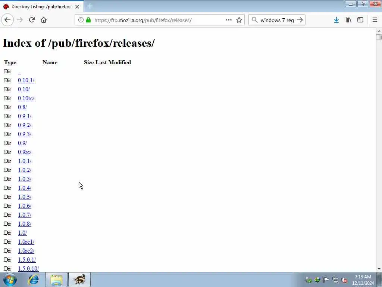Click the Size column header
Screen dimensions: 382x287
pyautogui.click(x=89, y=62)
